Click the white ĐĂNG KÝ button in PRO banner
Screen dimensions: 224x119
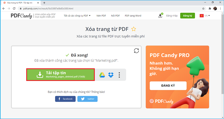168,86
